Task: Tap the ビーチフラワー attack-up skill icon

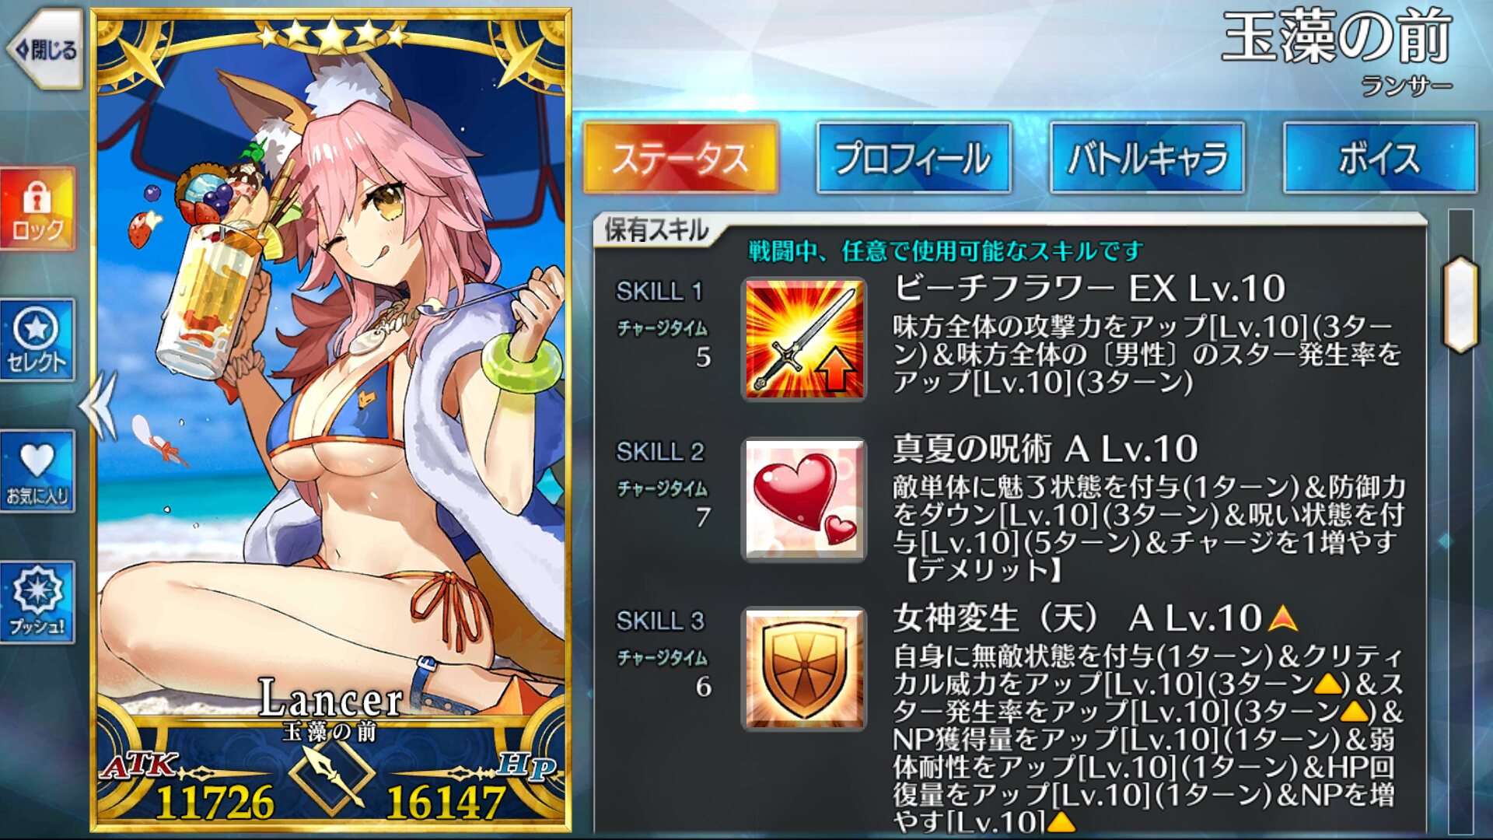Action: pos(804,339)
